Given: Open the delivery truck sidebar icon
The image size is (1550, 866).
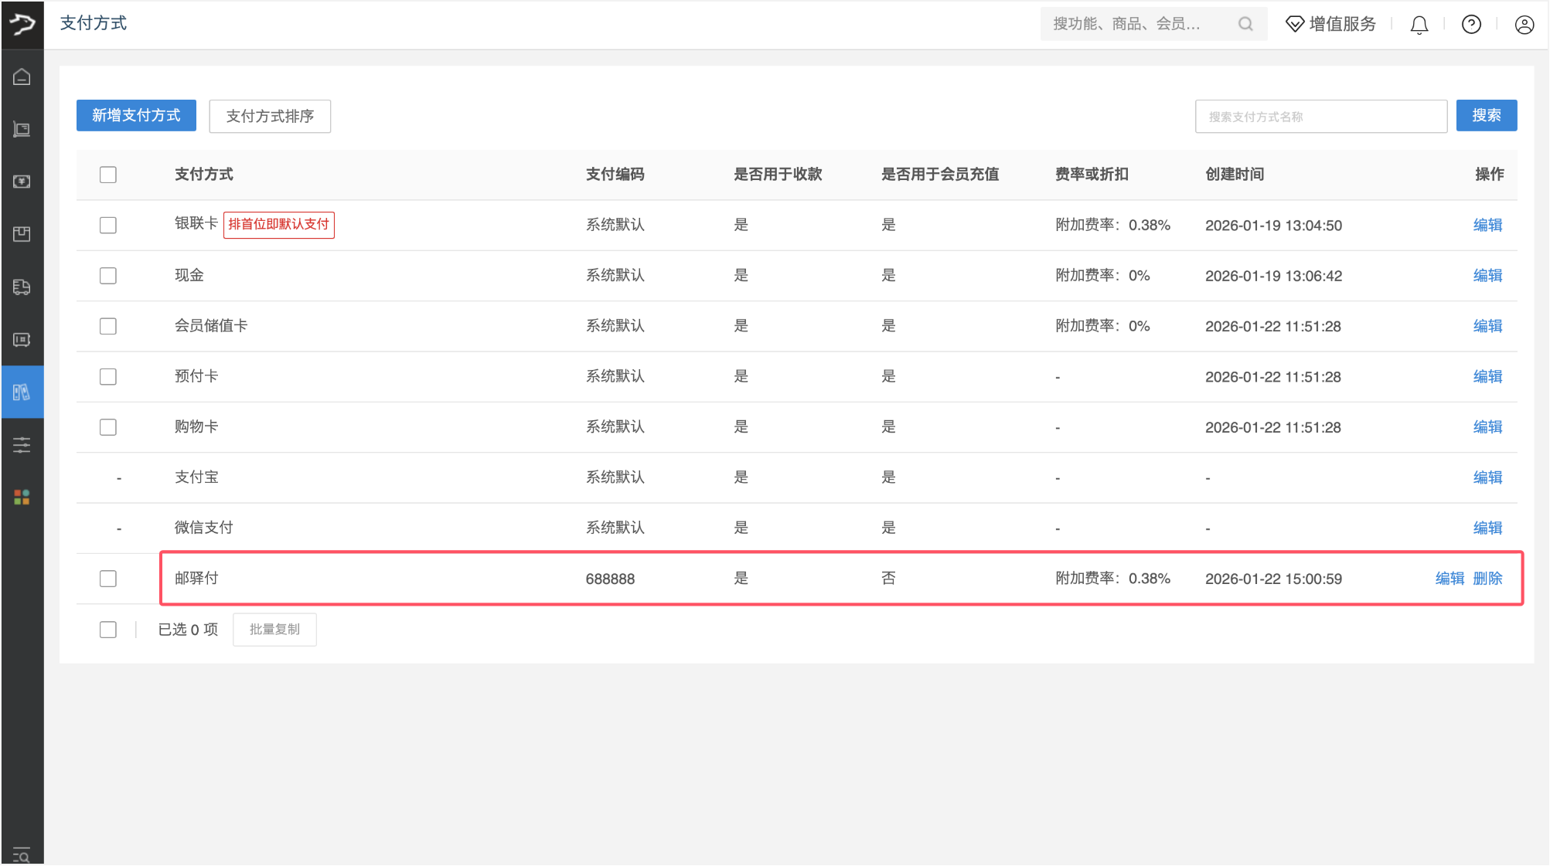Looking at the screenshot, I should click(22, 287).
